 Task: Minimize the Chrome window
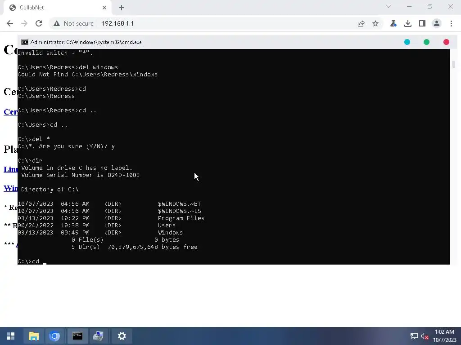tap(409, 6)
